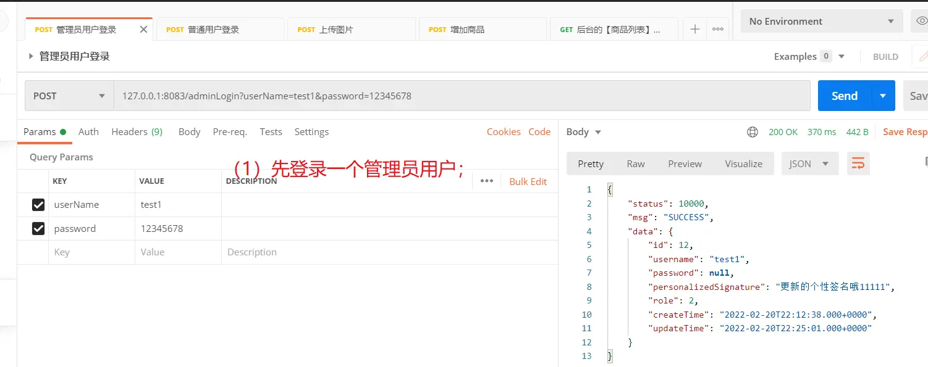Switch to the 增加商品 tab
The image size is (928, 367).
[483, 30]
